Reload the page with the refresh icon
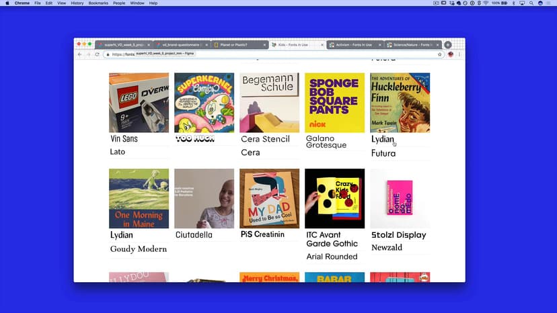Screen dimensions: 557x313 click(97, 54)
